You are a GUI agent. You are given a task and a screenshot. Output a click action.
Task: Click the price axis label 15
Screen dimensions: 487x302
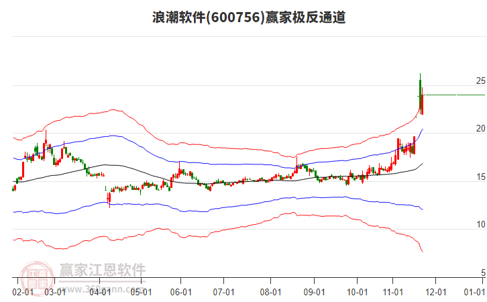[480, 177]
